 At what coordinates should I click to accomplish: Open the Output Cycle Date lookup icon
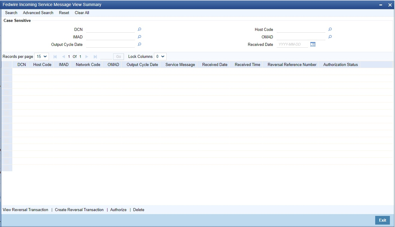click(x=139, y=44)
